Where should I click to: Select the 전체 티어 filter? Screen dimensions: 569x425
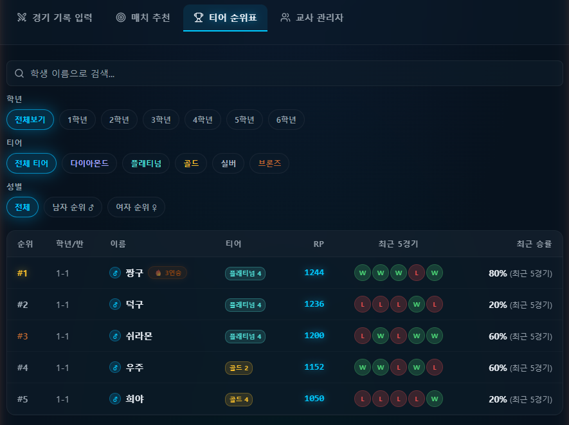[32, 163]
